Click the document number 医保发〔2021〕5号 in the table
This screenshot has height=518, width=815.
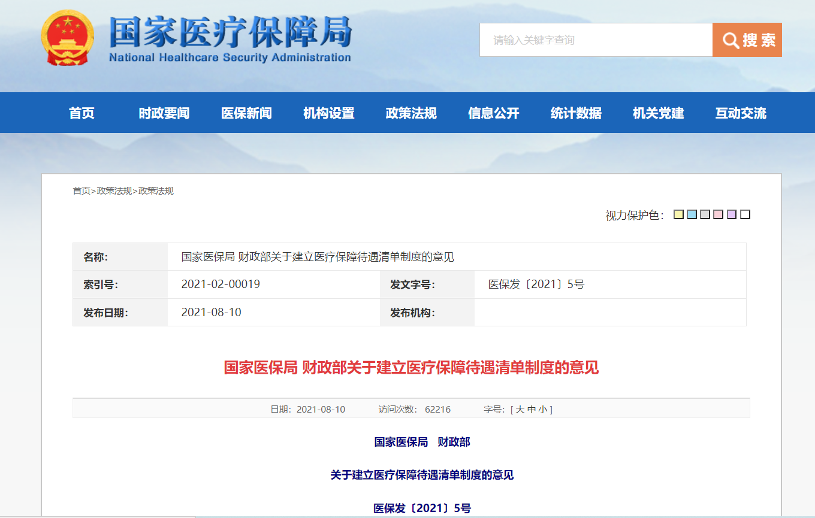click(x=536, y=284)
